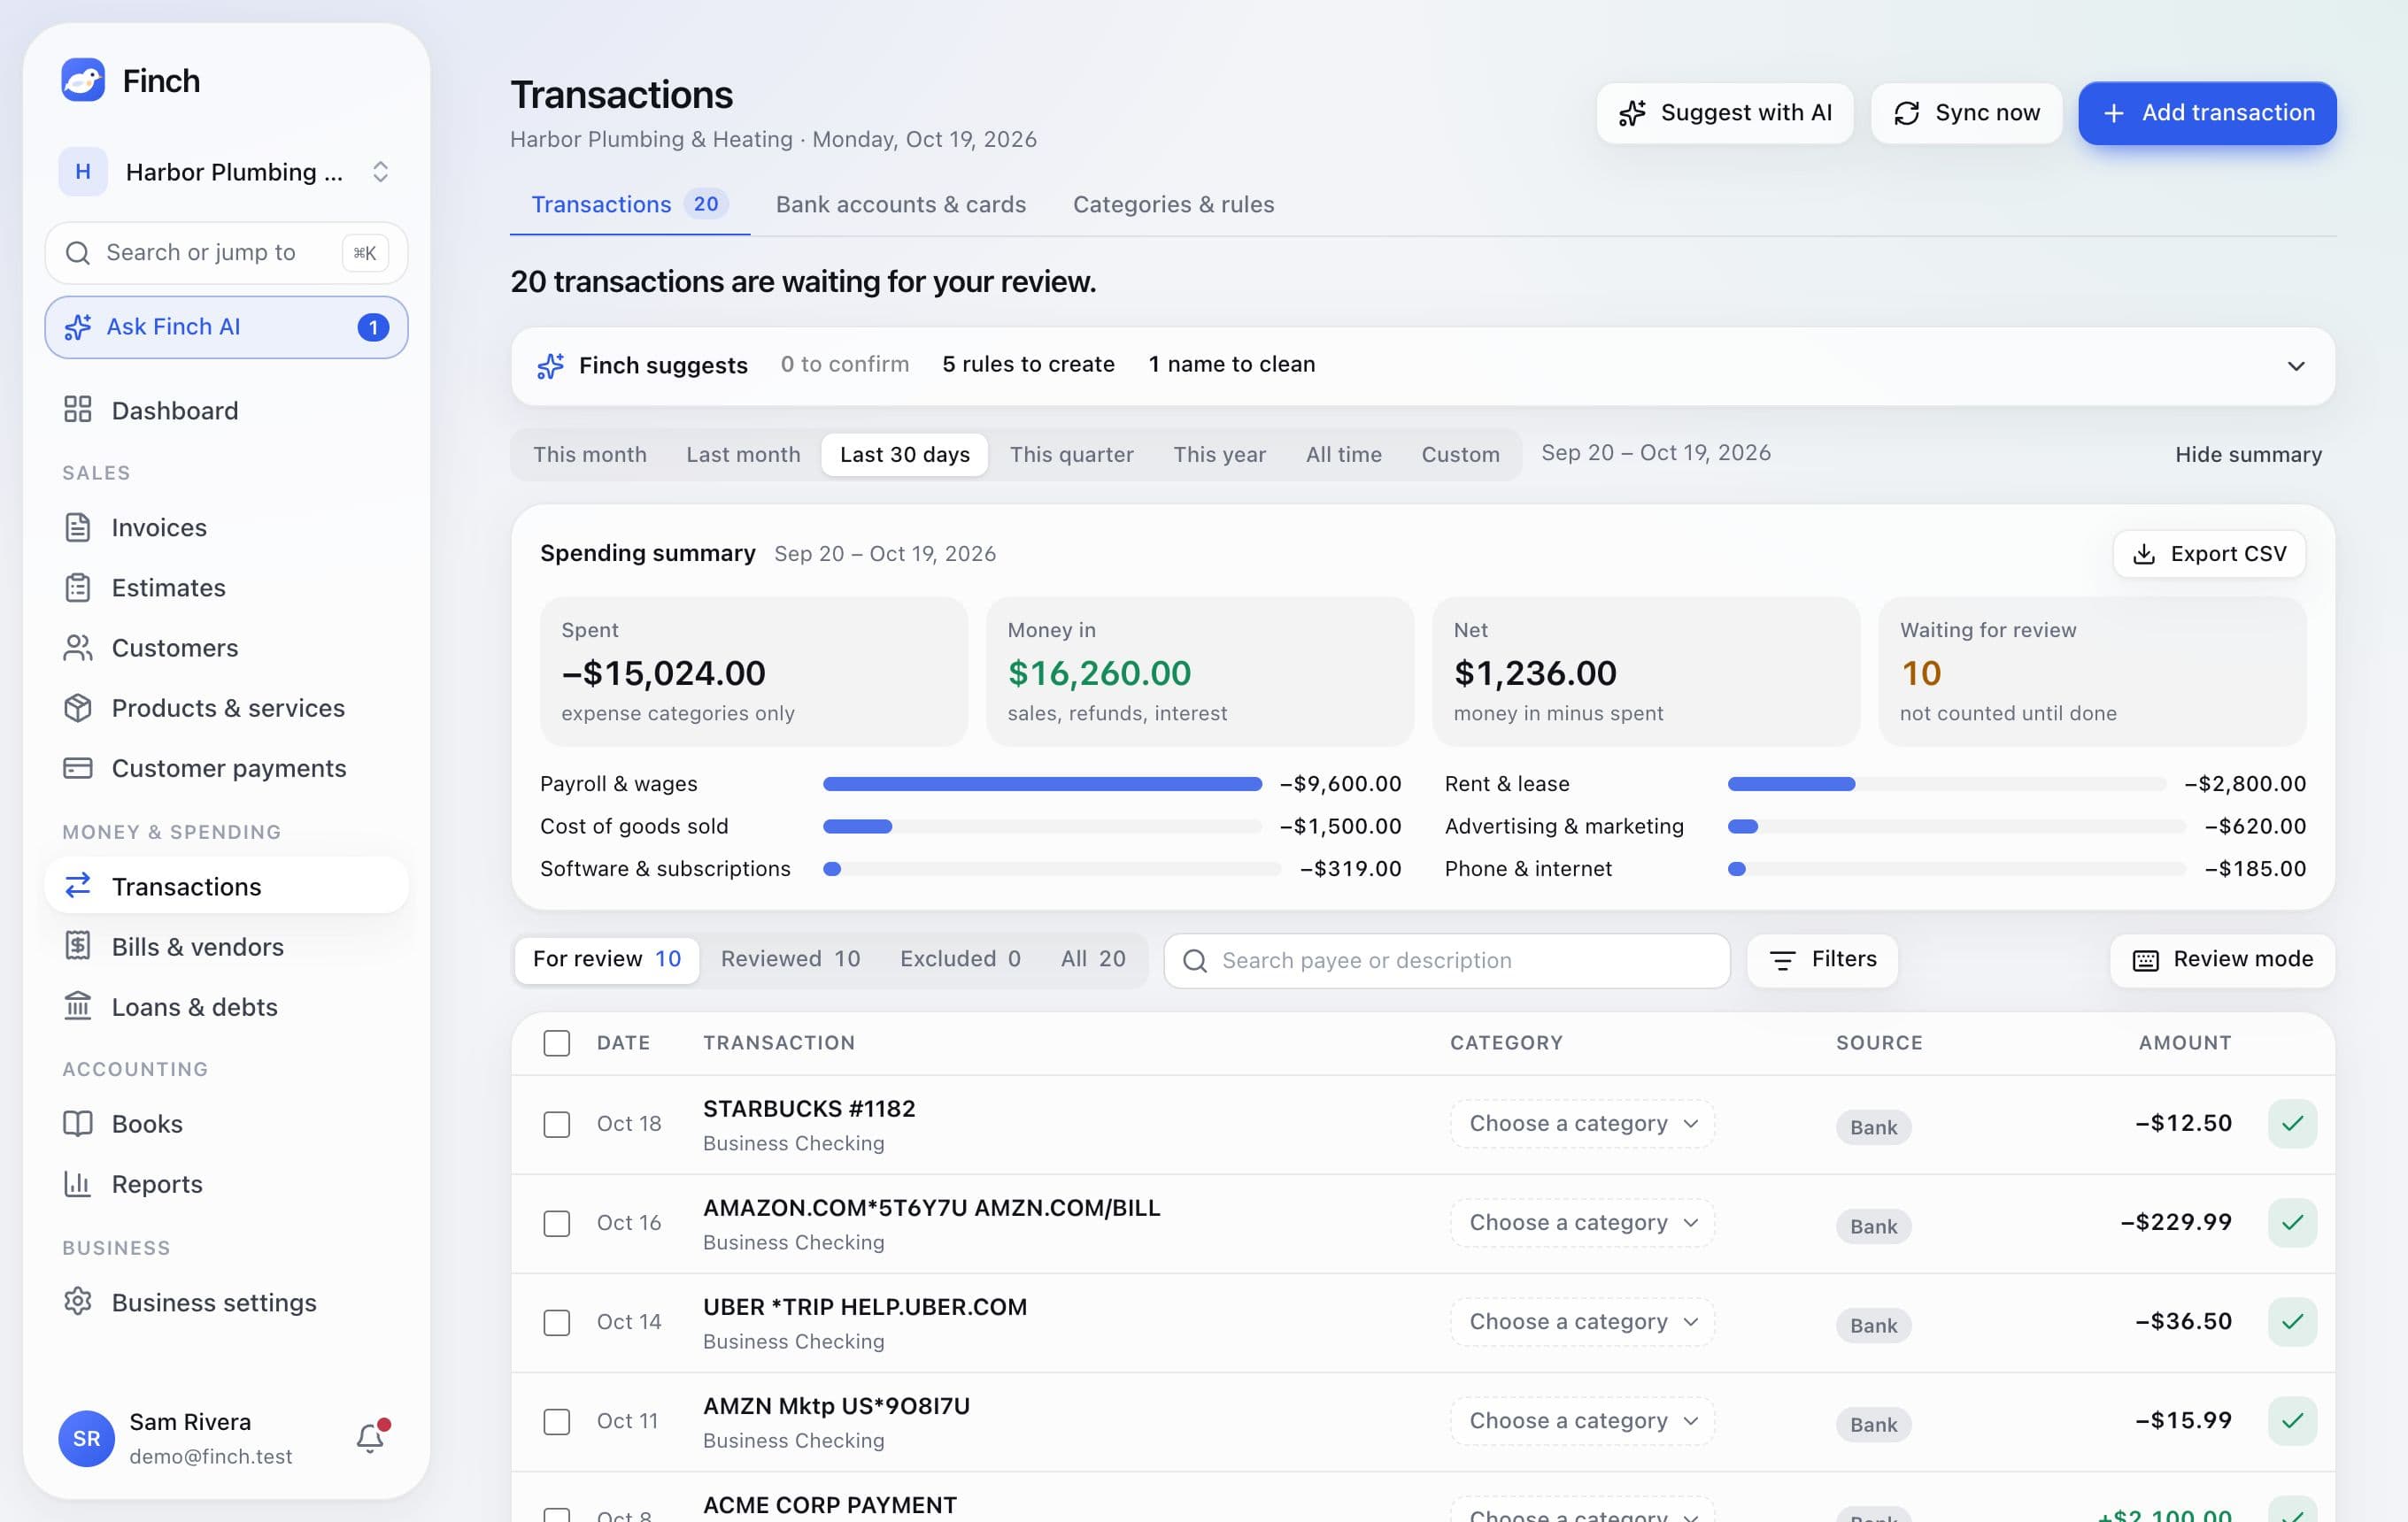The width and height of the screenshot is (2408, 1522).
Task: Open Customer payments
Action: click(x=226, y=767)
